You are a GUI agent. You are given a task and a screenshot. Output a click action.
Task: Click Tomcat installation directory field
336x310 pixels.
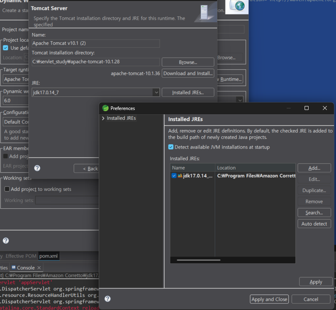[x=95, y=62]
